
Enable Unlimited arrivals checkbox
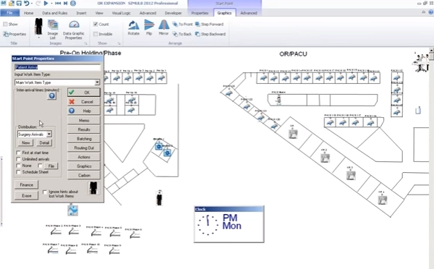pos(19,159)
